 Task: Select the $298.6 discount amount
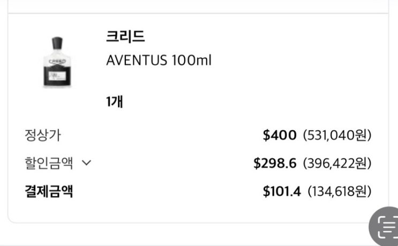click(x=275, y=163)
